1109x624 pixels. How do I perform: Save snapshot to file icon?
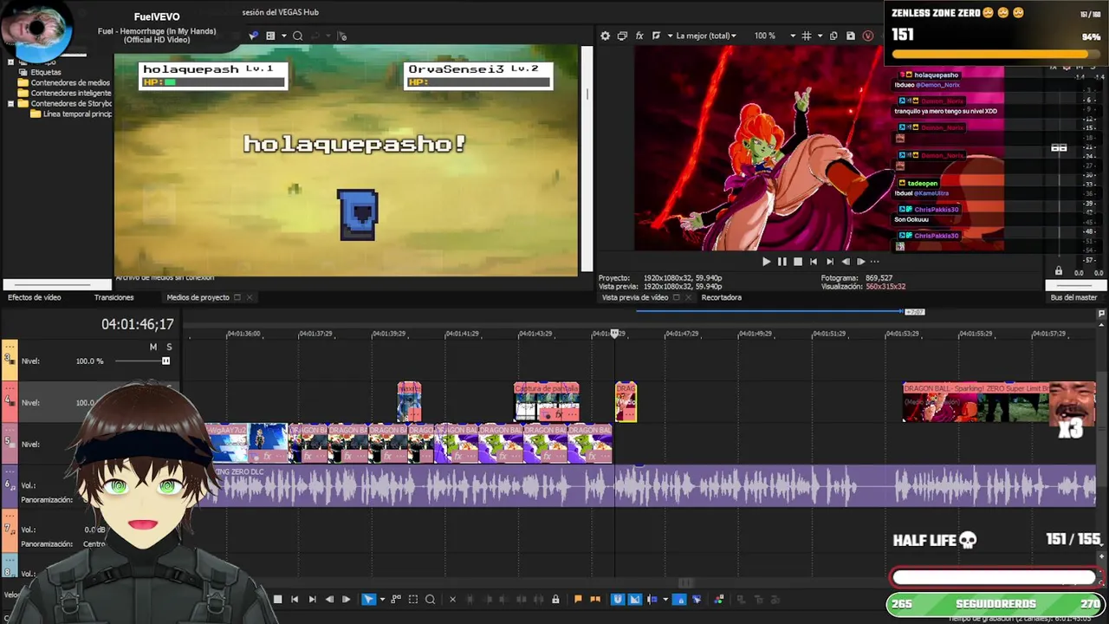click(x=851, y=36)
